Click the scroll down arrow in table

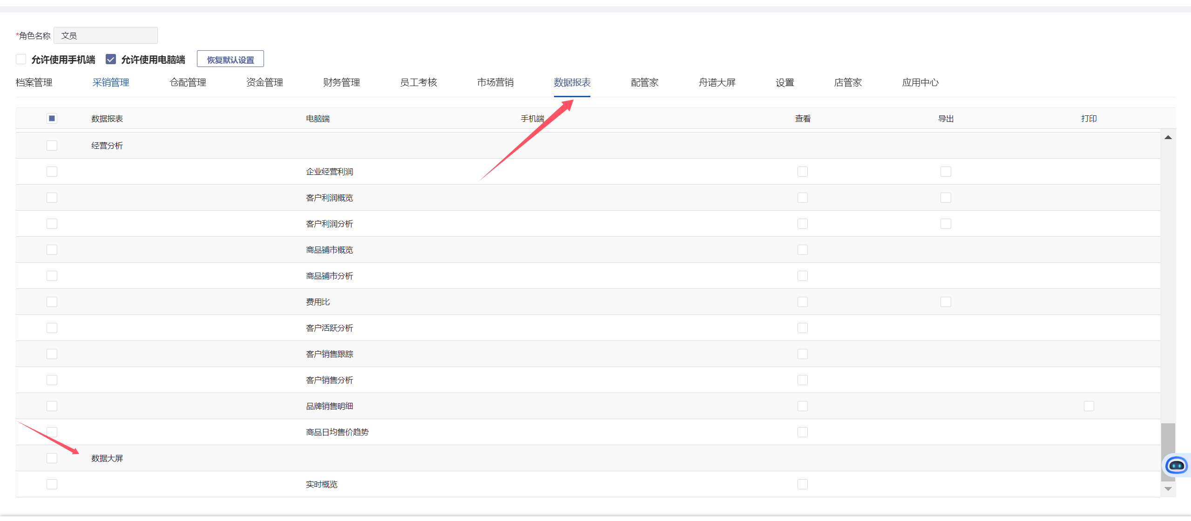click(1168, 489)
